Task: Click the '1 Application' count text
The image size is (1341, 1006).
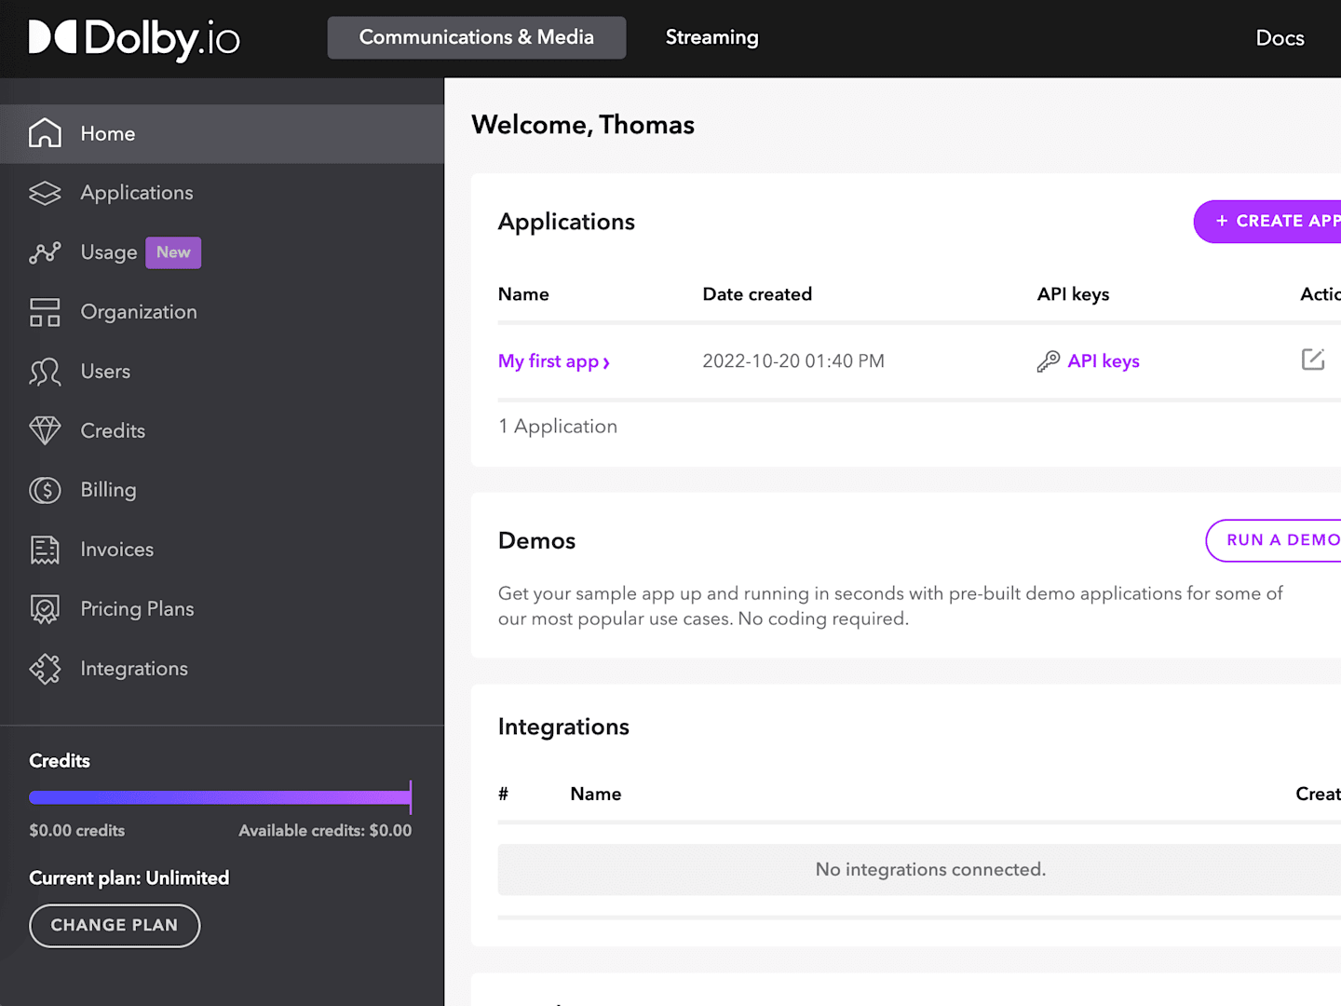Action: point(558,427)
